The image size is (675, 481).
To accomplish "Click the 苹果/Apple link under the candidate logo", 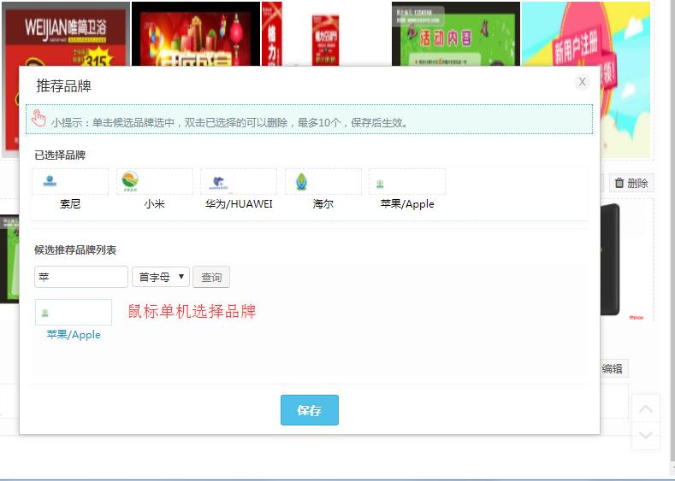I will pyautogui.click(x=74, y=335).
